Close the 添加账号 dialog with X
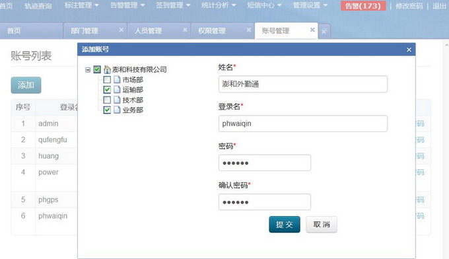The image size is (449, 259). click(409, 50)
